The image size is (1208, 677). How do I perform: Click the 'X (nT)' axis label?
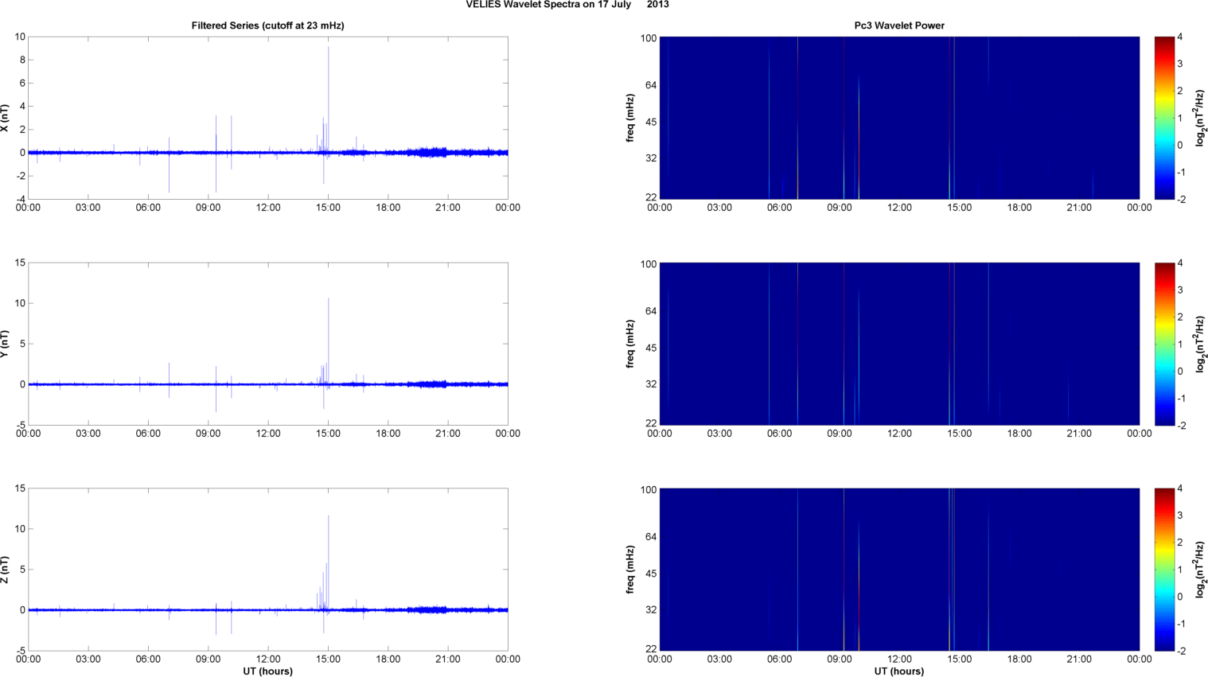click(x=5, y=118)
